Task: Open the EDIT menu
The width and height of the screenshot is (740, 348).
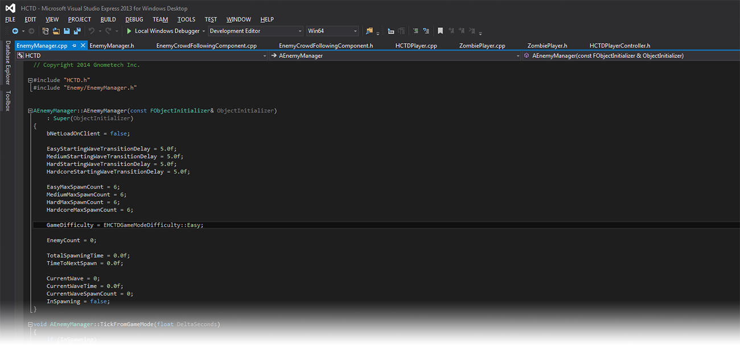Action: tap(30, 19)
